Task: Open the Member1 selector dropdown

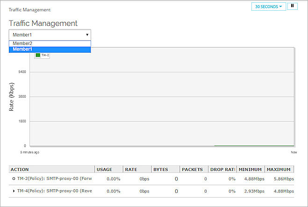Action: [x=50, y=35]
